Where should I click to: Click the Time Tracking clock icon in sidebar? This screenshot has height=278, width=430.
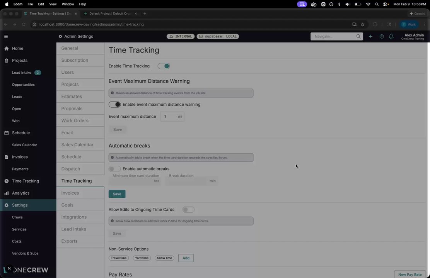tap(7, 181)
